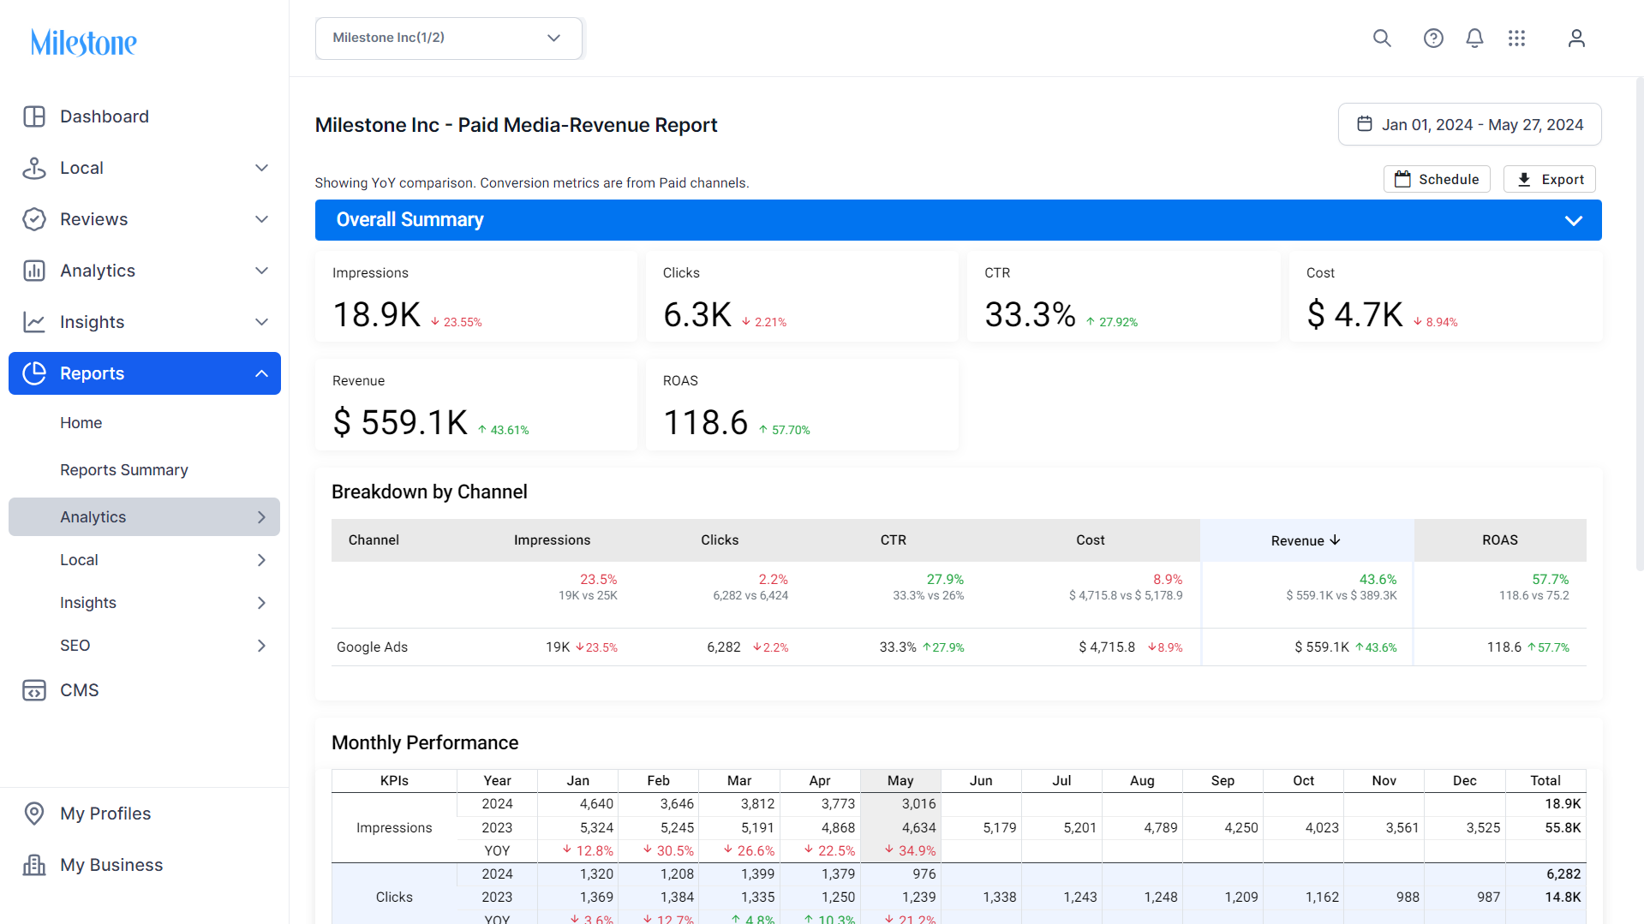Select the SEO reports submenu
This screenshot has width=1644, height=924.
[x=145, y=646]
